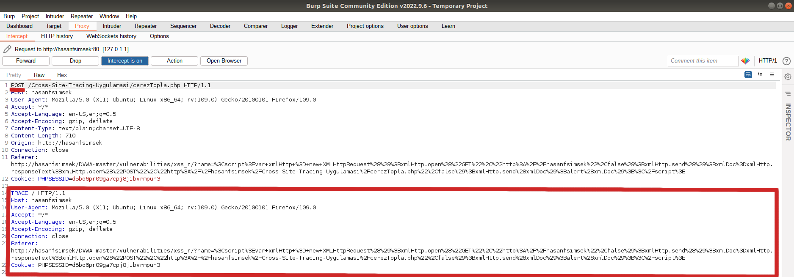The width and height of the screenshot is (794, 277).
Task: Open the Repeater tool tab
Action: tap(146, 26)
